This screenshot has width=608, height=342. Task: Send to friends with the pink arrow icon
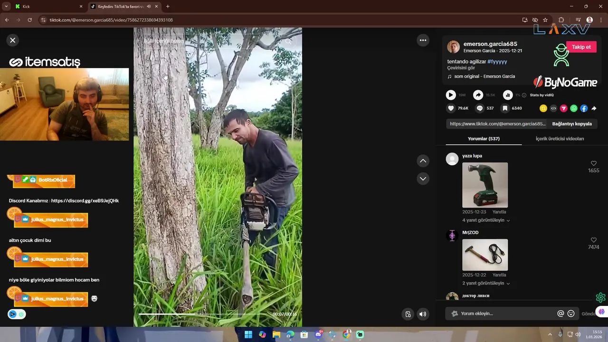(x=564, y=108)
